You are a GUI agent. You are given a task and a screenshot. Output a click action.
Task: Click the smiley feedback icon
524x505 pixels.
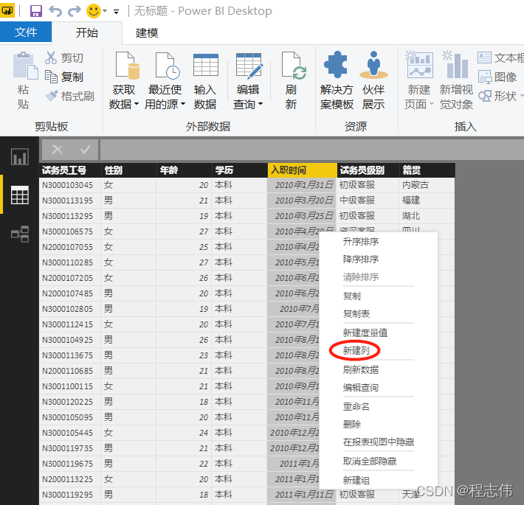tap(94, 11)
